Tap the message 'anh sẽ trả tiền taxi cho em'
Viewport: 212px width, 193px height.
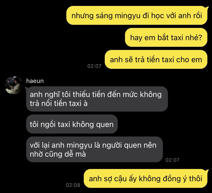pos(156,59)
